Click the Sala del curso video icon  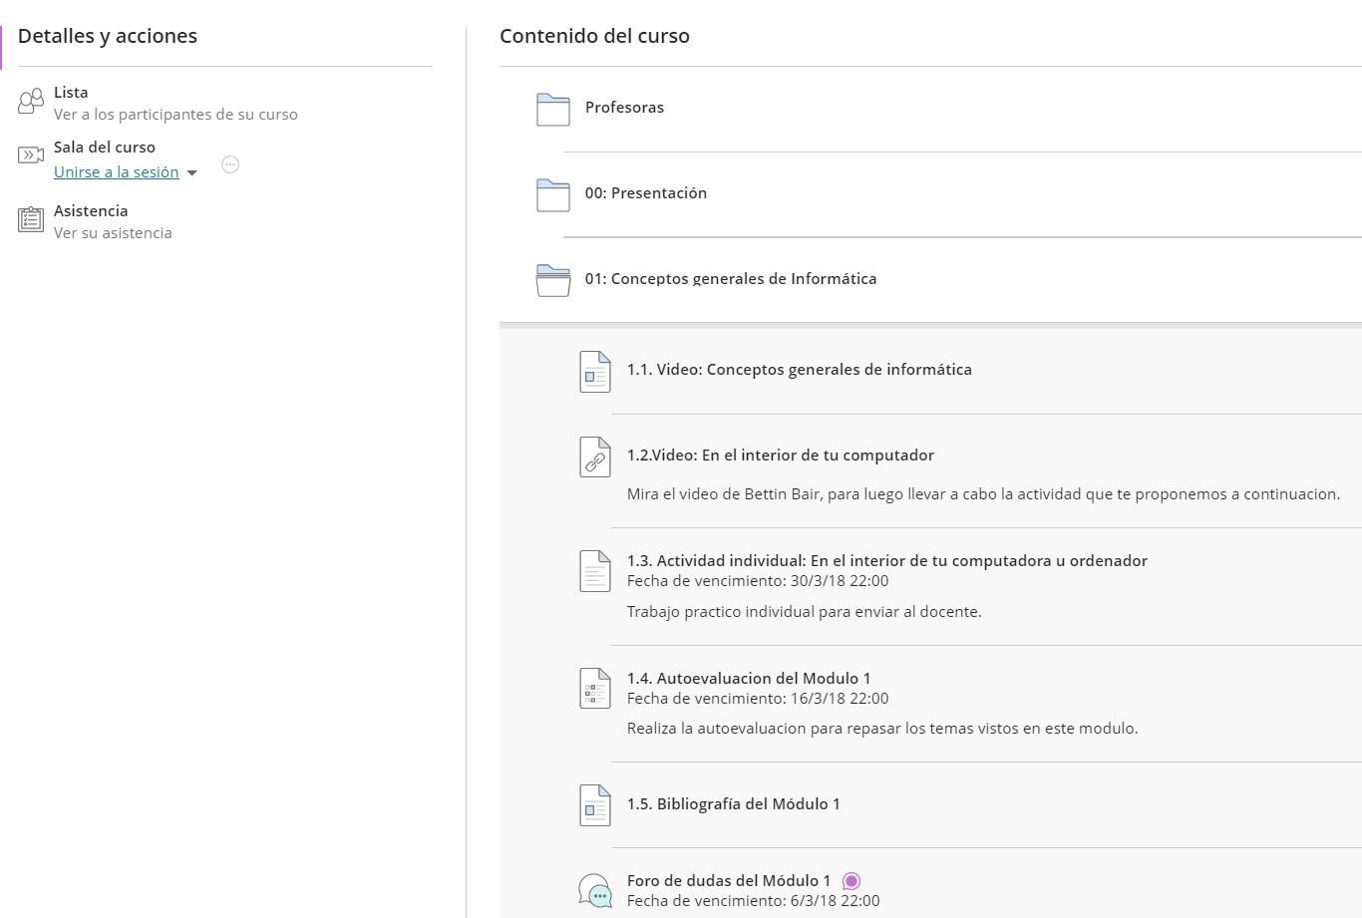(31, 154)
